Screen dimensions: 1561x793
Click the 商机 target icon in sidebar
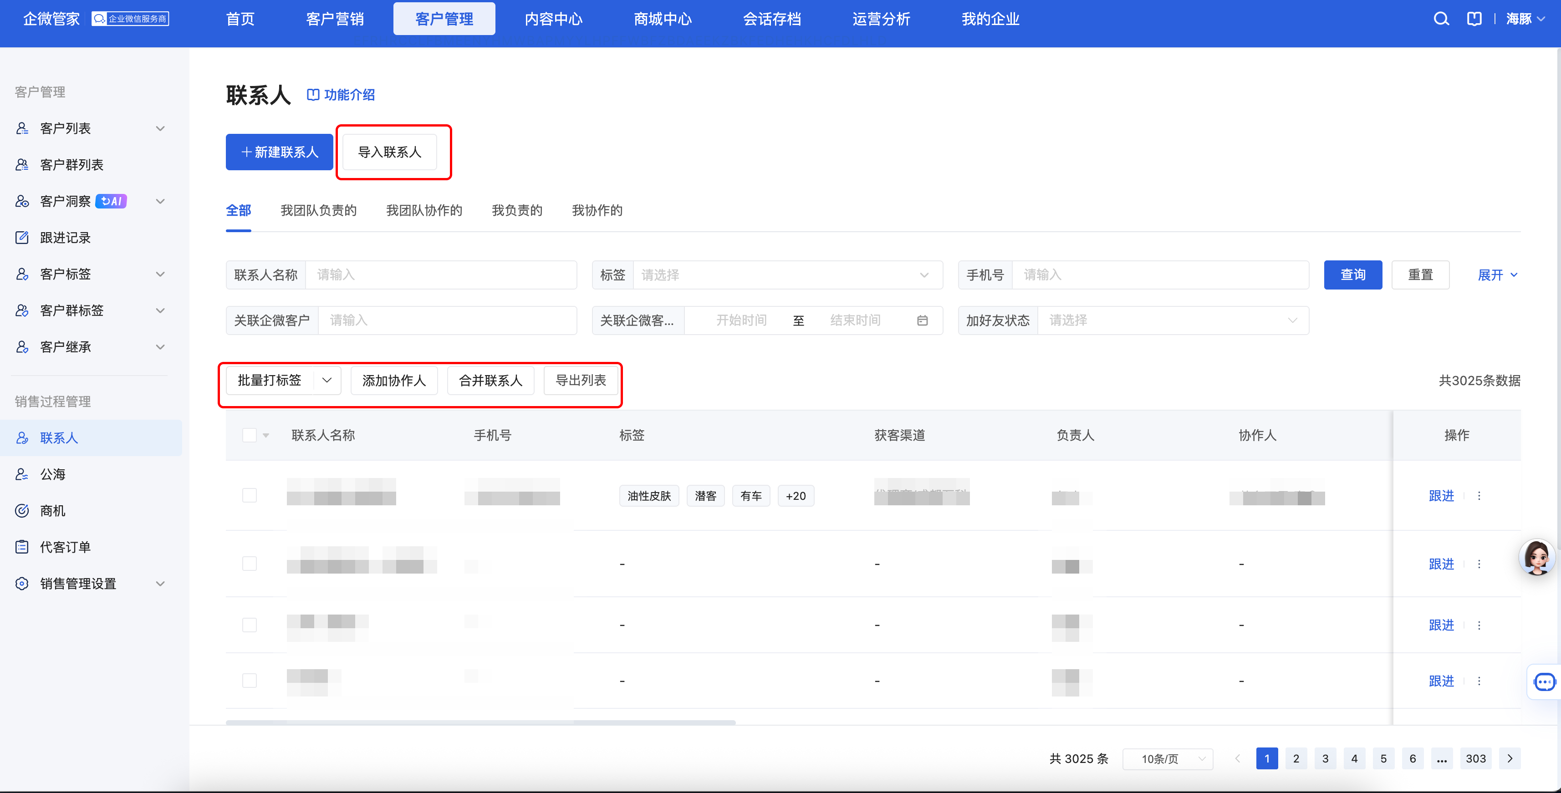click(22, 511)
